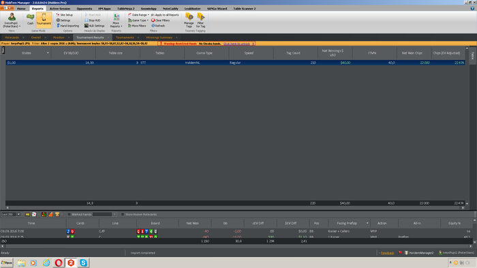Click hands list vertical scrollbar down arrow
The width and height of the screenshot is (477, 268).
[x=474, y=242]
